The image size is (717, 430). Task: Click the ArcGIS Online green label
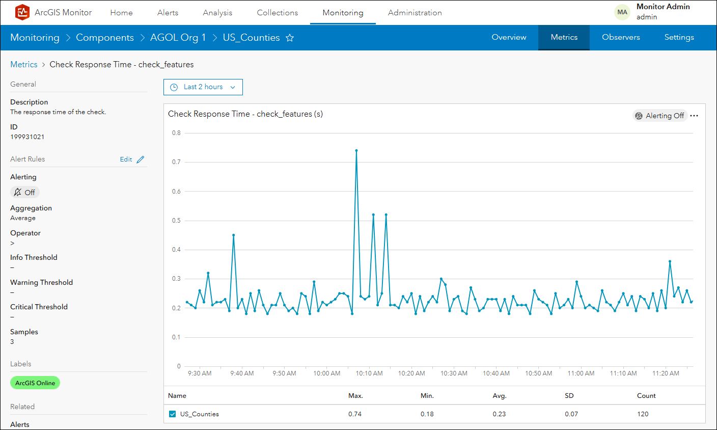[x=35, y=383]
